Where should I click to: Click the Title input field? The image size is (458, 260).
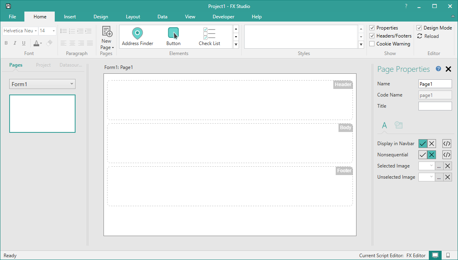pos(435,106)
